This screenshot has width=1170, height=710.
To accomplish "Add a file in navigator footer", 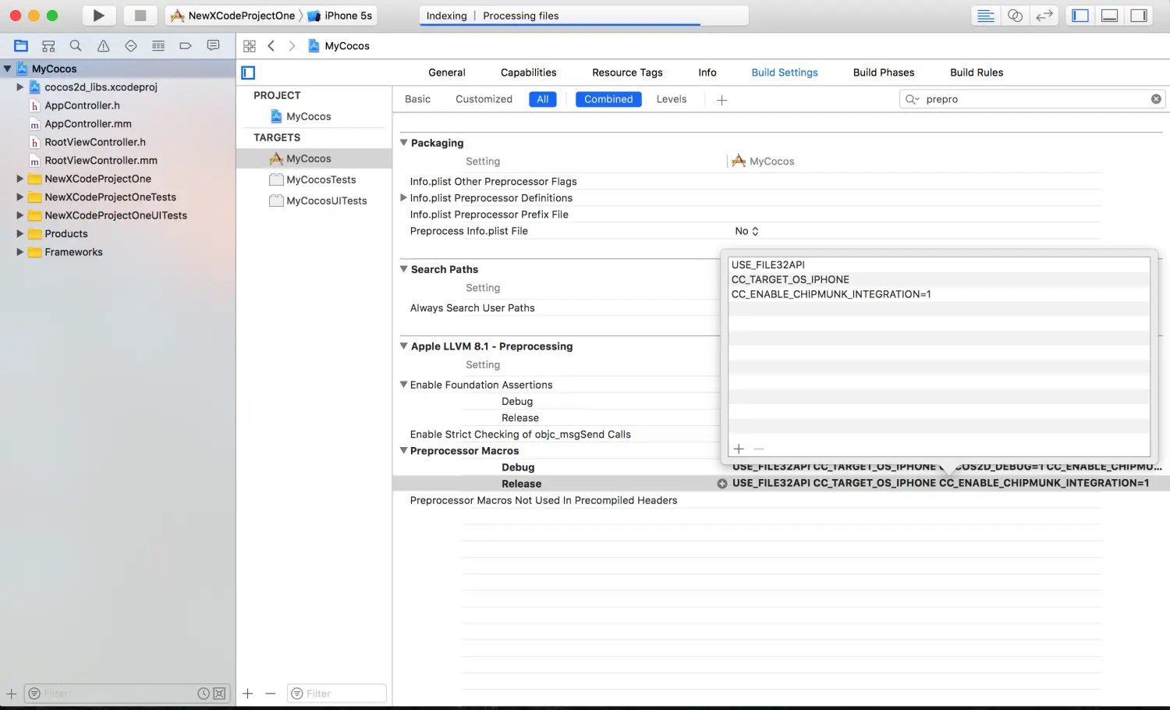I will [12, 693].
